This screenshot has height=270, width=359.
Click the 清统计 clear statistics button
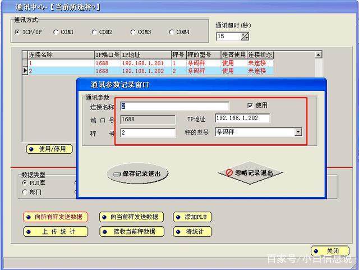point(192,231)
